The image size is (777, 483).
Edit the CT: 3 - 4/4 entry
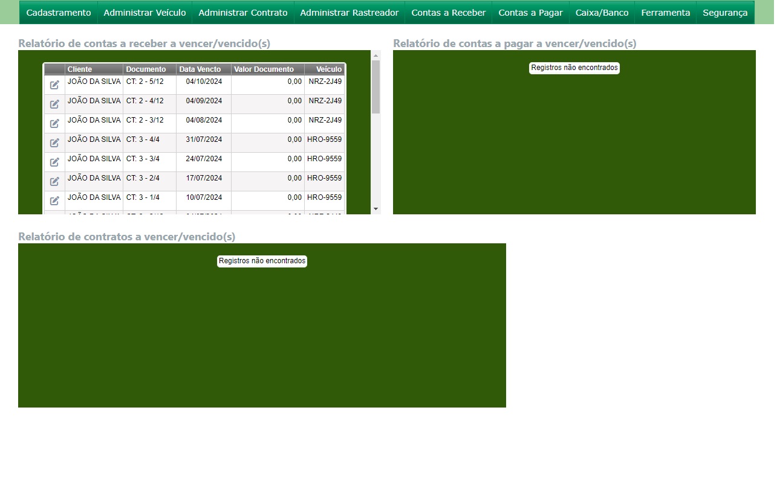click(x=54, y=143)
